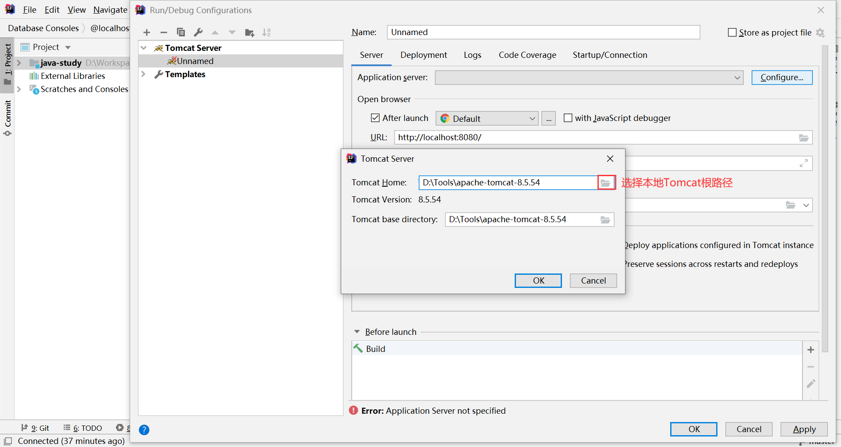This screenshot has width=841, height=447.
Task: Browse for Tomcat Home folder
Action: 606,183
